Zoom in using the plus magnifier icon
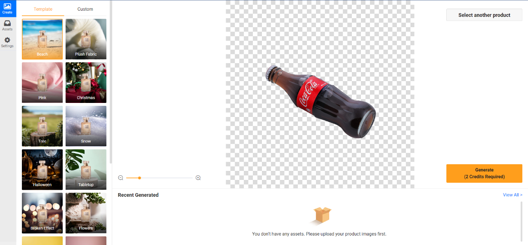Image resolution: width=528 pixels, height=245 pixels. pyautogui.click(x=198, y=177)
